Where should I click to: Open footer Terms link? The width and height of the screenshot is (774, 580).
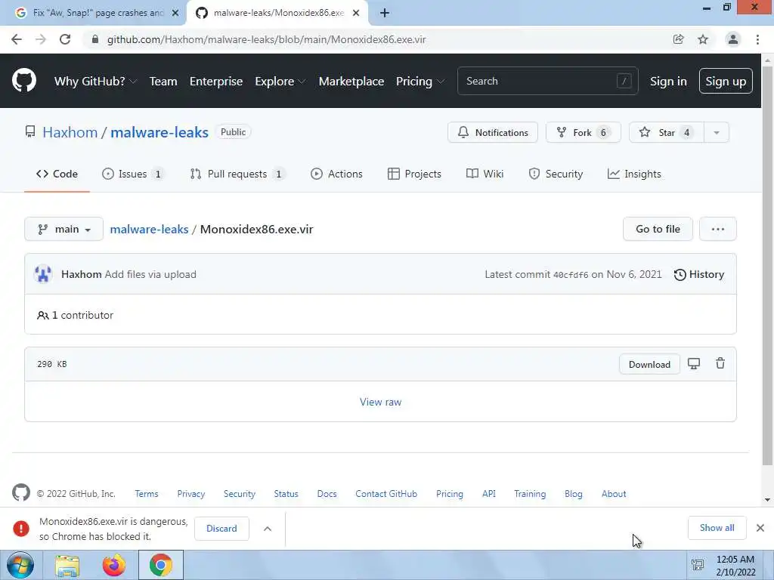pyautogui.click(x=147, y=494)
